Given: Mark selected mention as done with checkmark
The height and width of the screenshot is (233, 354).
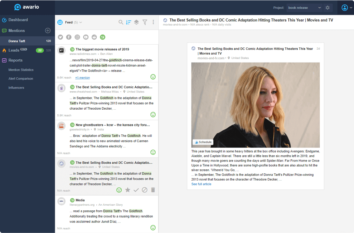Looking at the screenshot, I should click(x=136, y=190).
